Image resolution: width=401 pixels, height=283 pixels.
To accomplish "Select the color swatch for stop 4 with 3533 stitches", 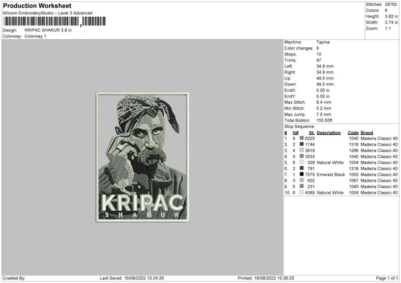I will pyautogui.click(x=301, y=156).
